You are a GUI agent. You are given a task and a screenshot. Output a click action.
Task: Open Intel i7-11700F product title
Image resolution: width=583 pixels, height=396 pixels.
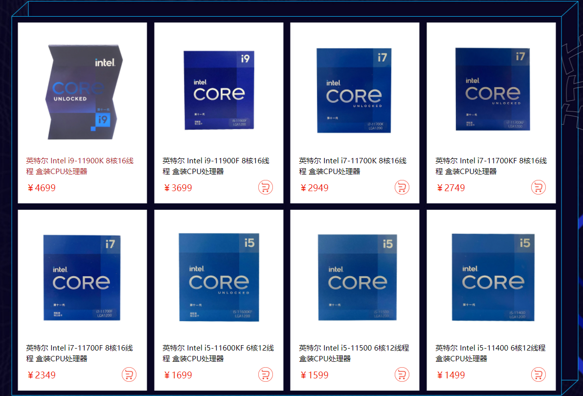(80, 353)
